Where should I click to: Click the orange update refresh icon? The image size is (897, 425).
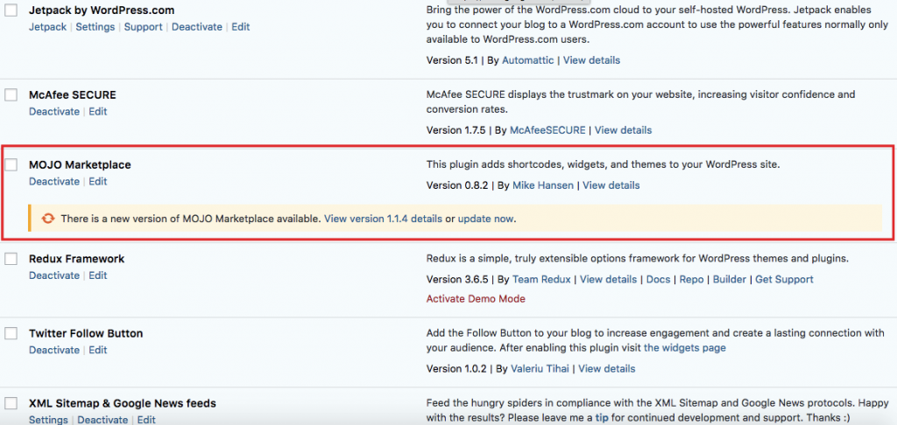[49, 219]
